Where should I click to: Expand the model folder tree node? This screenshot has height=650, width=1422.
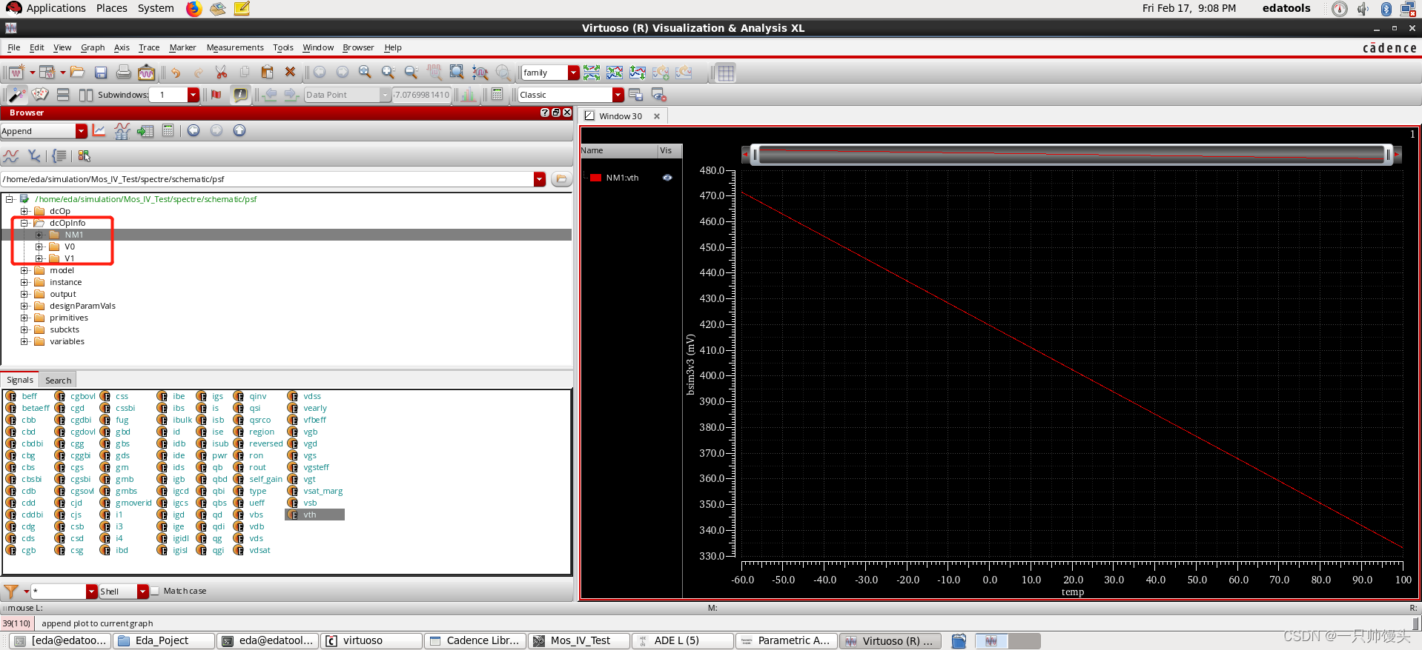(x=24, y=270)
